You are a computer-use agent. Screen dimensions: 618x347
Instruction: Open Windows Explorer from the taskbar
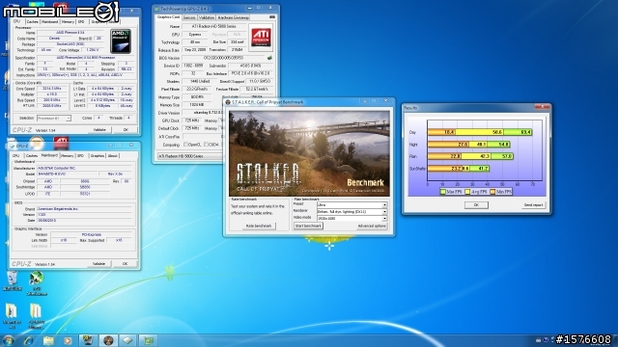coord(48,340)
